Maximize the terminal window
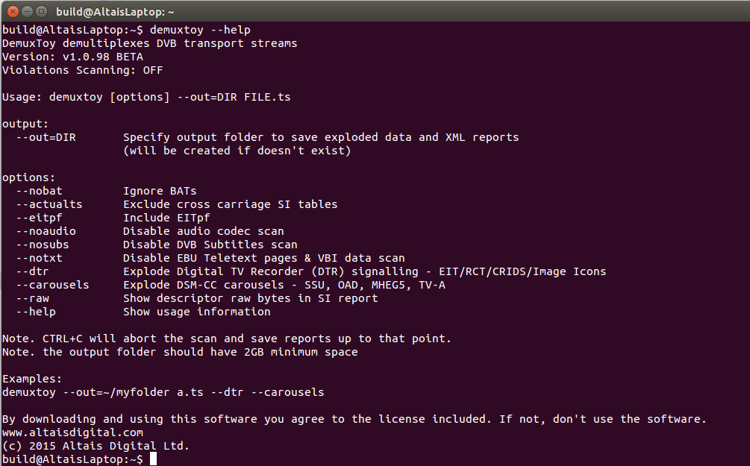The height and width of the screenshot is (466, 750). tap(41, 12)
